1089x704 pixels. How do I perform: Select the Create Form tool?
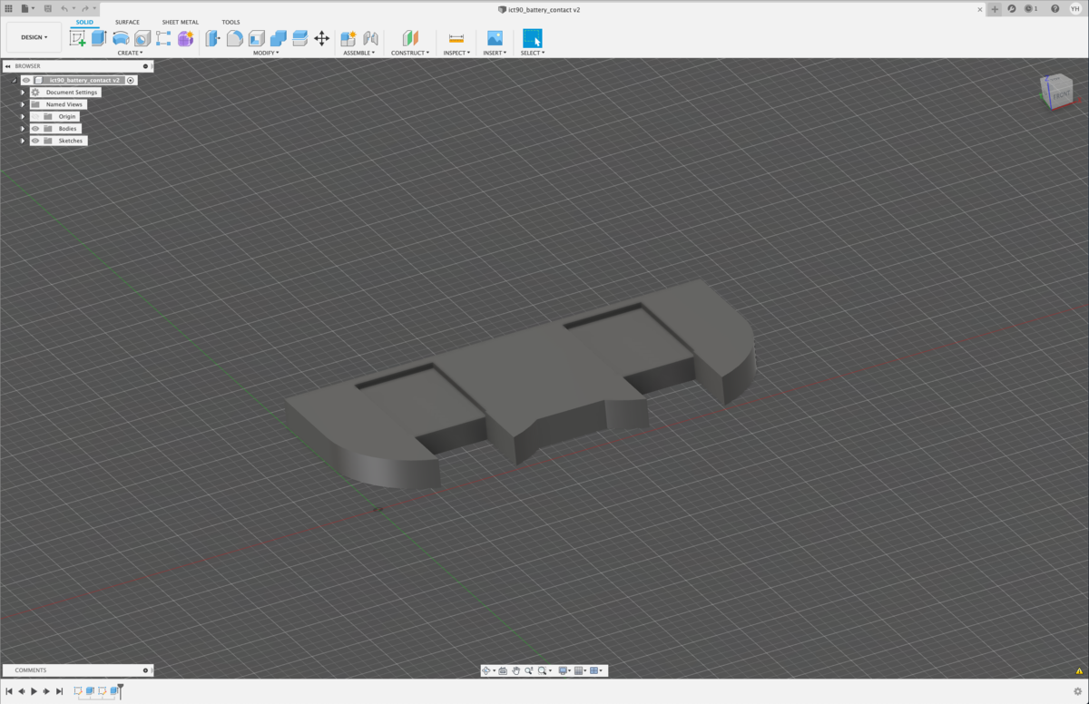tap(185, 38)
